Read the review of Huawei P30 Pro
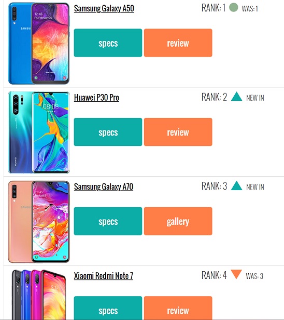This screenshot has width=284, height=320. point(178,132)
